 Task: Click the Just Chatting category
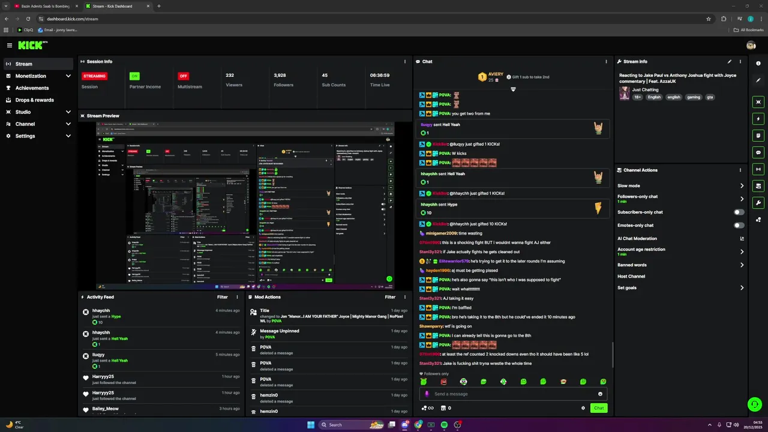click(x=645, y=89)
